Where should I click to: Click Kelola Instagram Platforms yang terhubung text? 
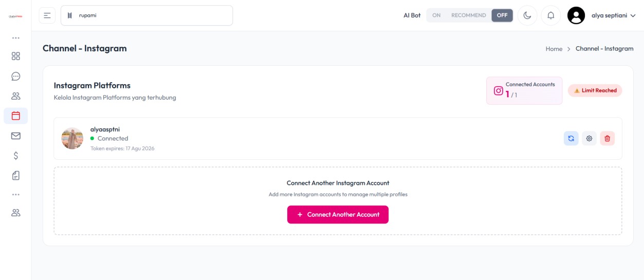pos(115,98)
